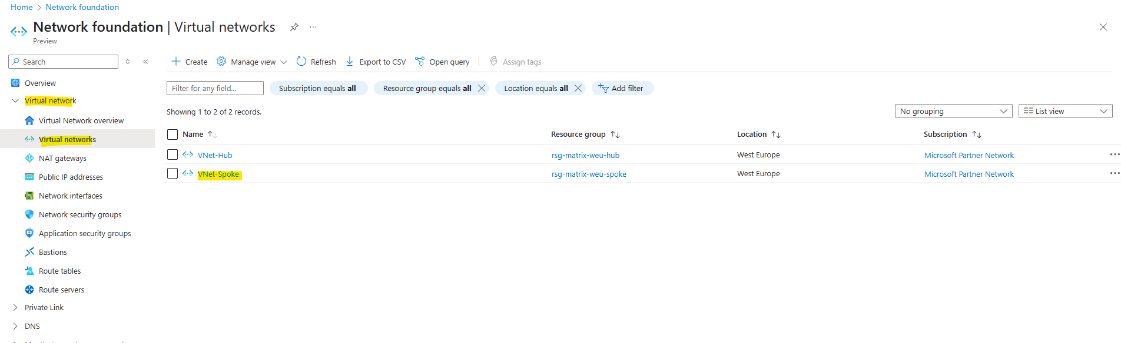The image size is (1121, 343).
Task: Click the Refresh icon
Action: click(301, 61)
